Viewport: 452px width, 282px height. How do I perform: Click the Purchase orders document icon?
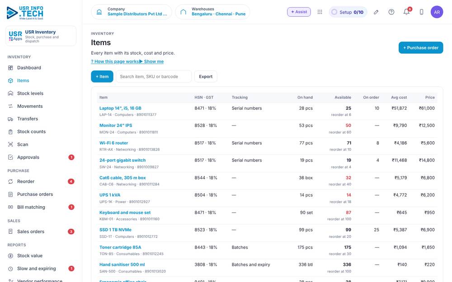coord(10,194)
